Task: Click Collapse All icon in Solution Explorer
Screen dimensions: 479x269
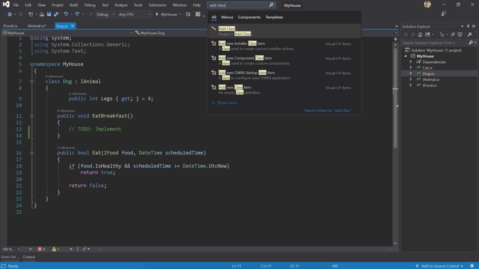Action: [x=453, y=35]
